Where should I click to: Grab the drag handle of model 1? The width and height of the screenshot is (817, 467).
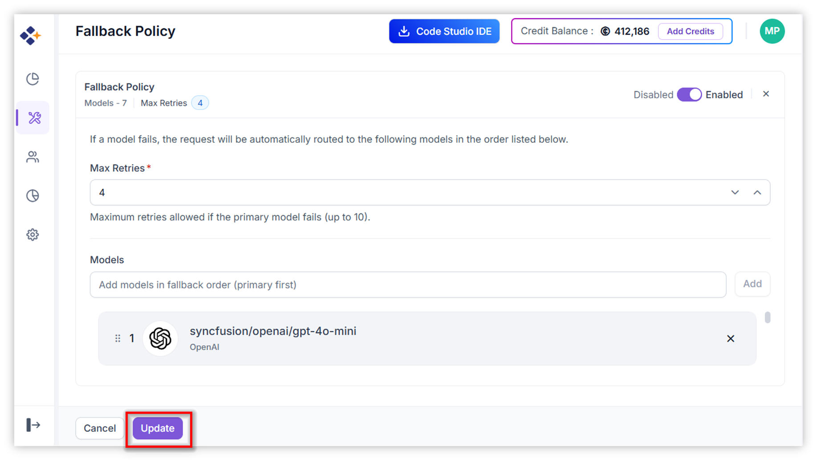[118, 338]
